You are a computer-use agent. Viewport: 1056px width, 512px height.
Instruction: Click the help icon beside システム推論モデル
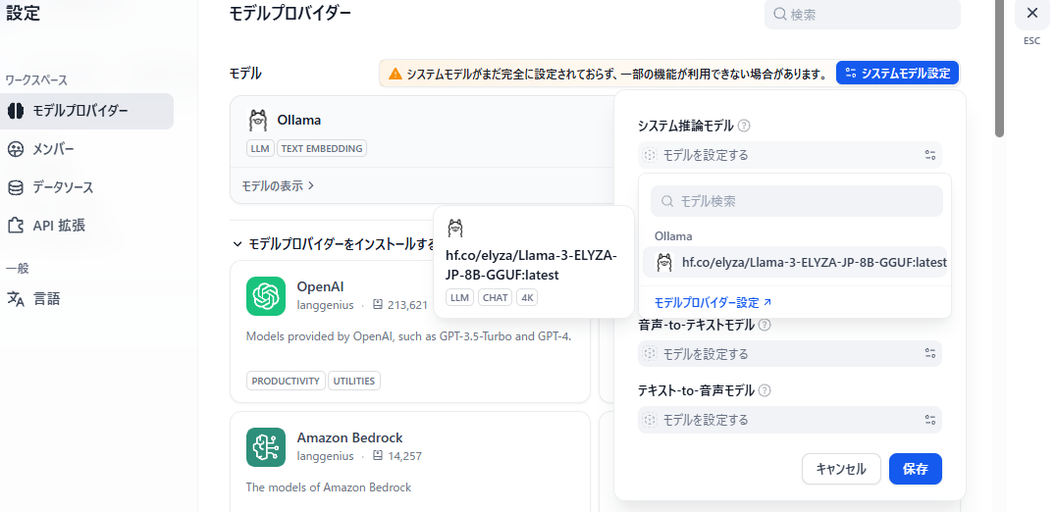tap(744, 126)
